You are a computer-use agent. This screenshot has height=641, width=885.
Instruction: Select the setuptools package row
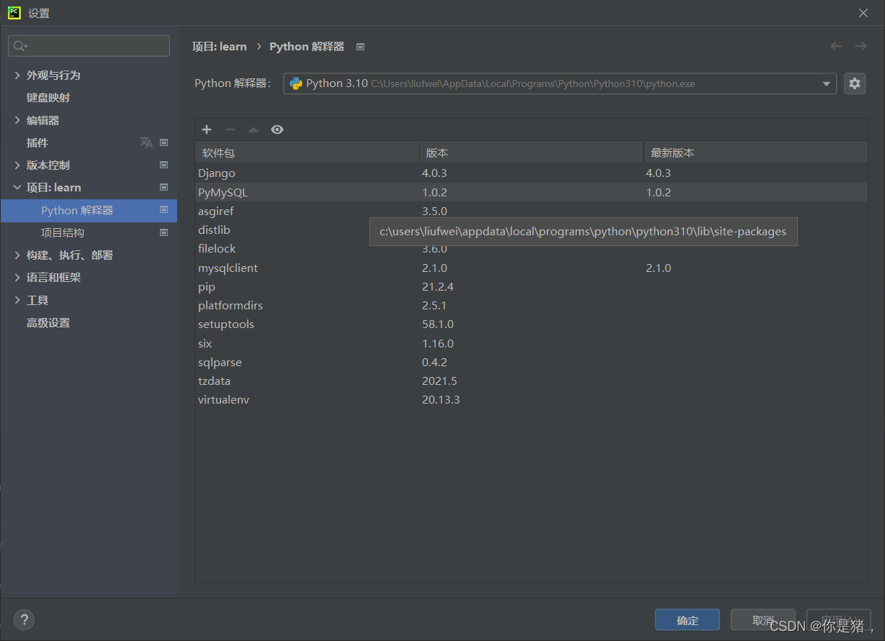[x=531, y=324]
